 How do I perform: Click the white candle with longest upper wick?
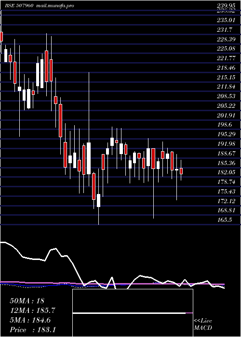pyautogui.click(x=89, y=158)
